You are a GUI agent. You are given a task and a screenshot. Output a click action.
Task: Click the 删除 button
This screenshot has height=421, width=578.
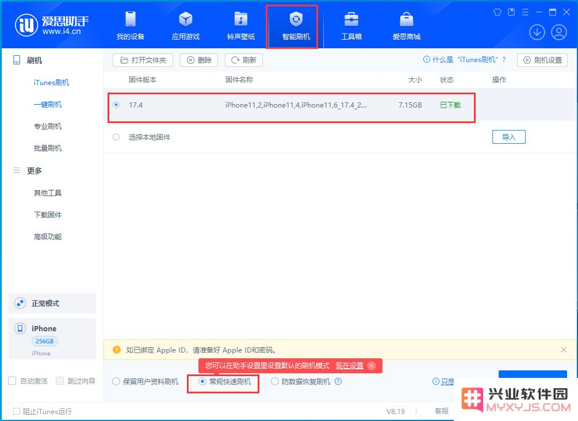click(199, 60)
